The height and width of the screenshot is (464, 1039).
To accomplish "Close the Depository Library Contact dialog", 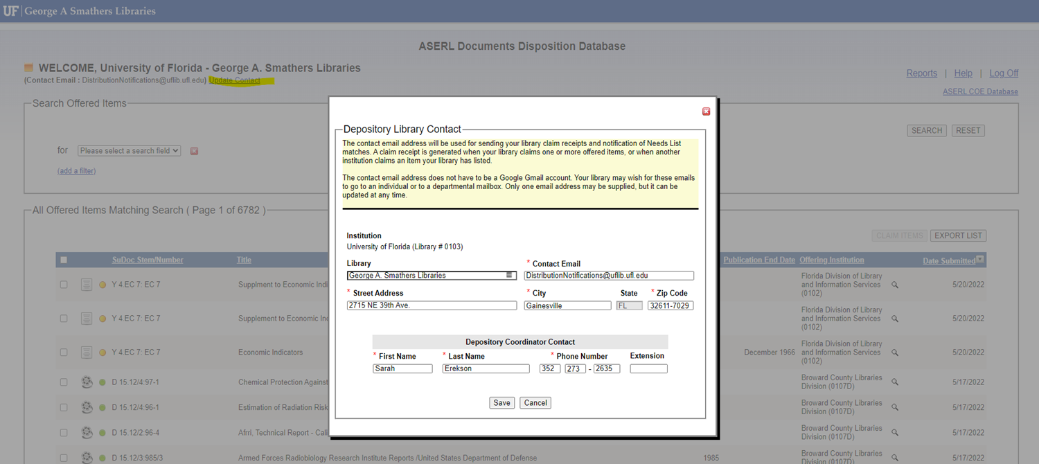I will click(x=706, y=111).
